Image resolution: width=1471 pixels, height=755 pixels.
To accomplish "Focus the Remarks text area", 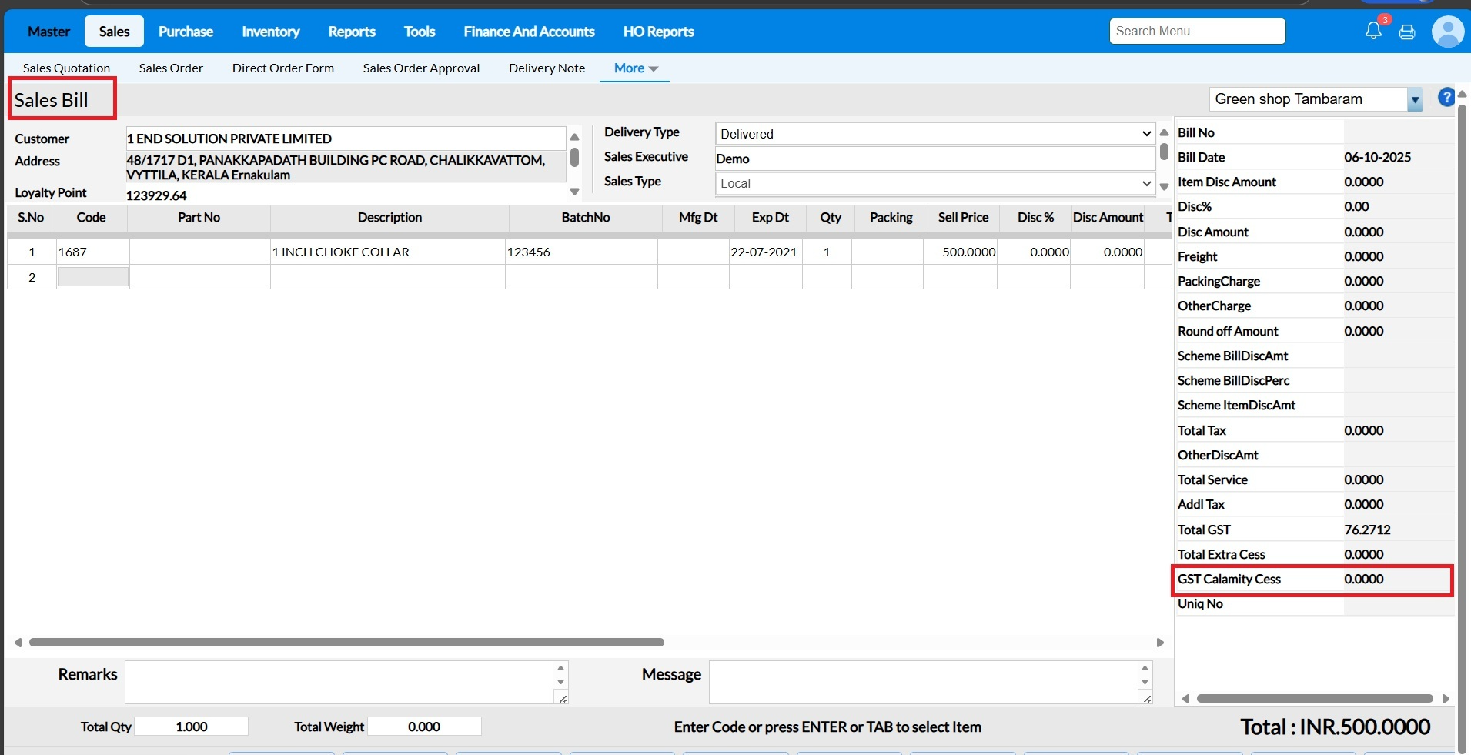I will [x=339, y=682].
